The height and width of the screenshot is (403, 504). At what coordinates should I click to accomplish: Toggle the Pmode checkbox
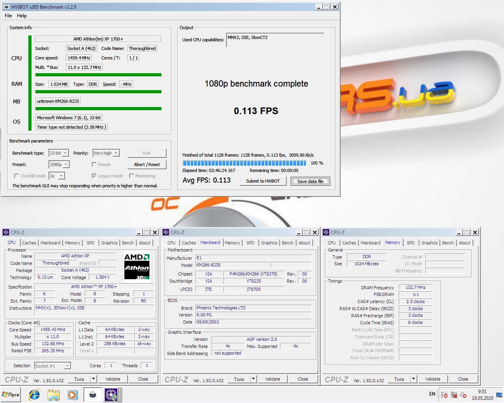[x=94, y=165]
